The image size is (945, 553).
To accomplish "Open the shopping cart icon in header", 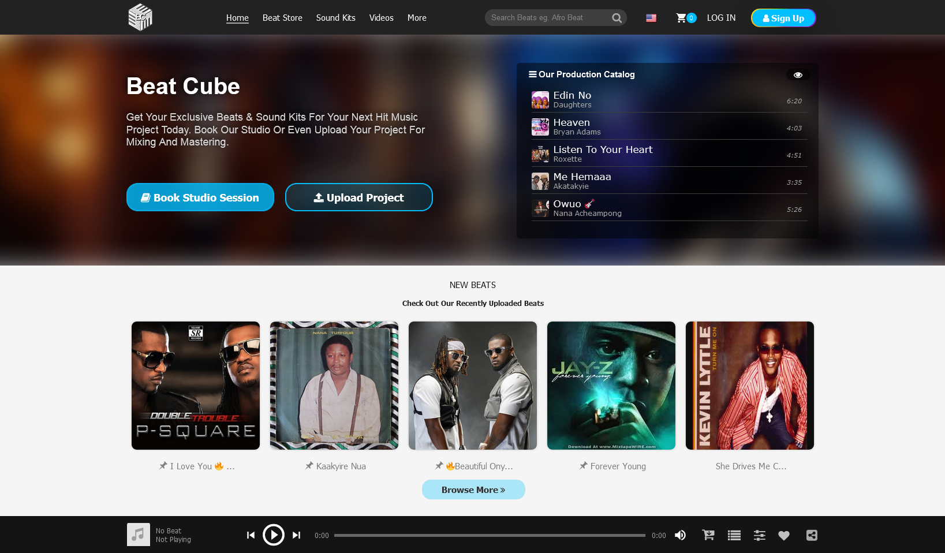I will tap(681, 18).
